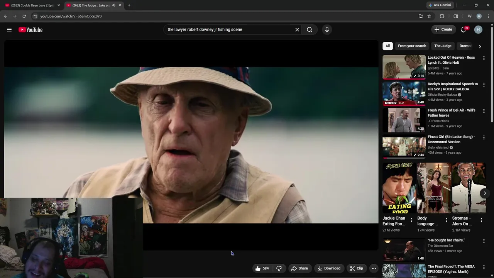Open the YouTube guide hamburger menu
494x278 pixels.
pyautogui.click(x=9, y=30)
